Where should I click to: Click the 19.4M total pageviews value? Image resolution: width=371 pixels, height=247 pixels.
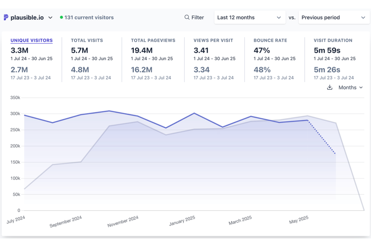[x=142, y=50]
